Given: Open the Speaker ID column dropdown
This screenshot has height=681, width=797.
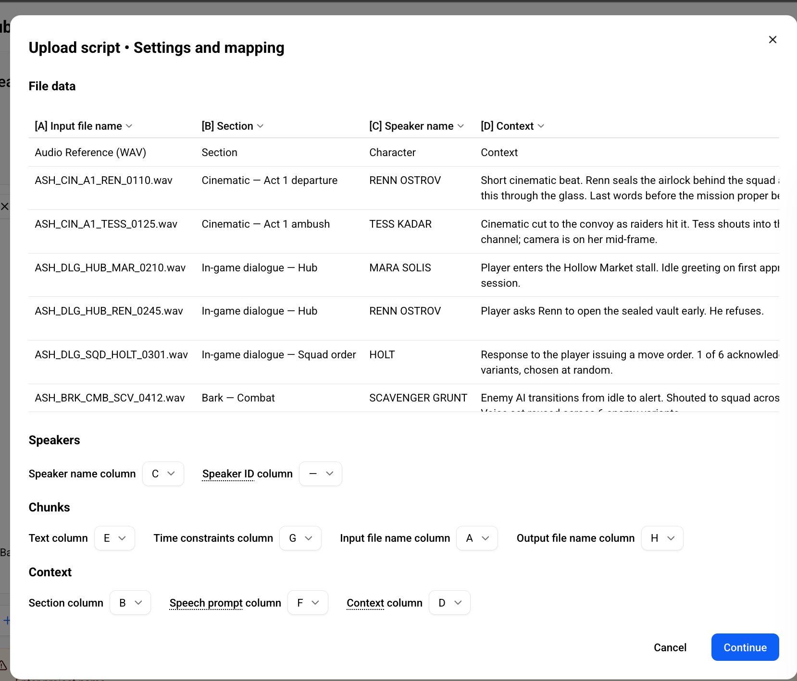Looking at the screenshot, I should (321, 474).
